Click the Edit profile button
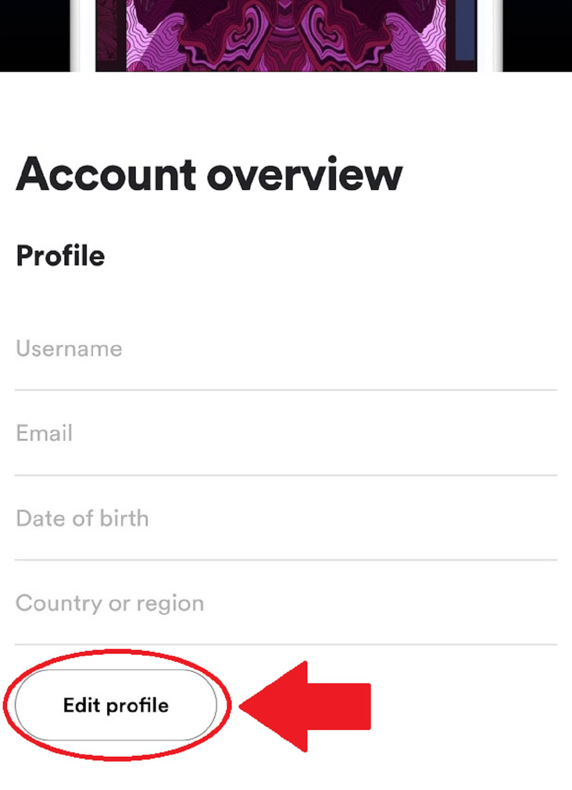 point(116,705)
